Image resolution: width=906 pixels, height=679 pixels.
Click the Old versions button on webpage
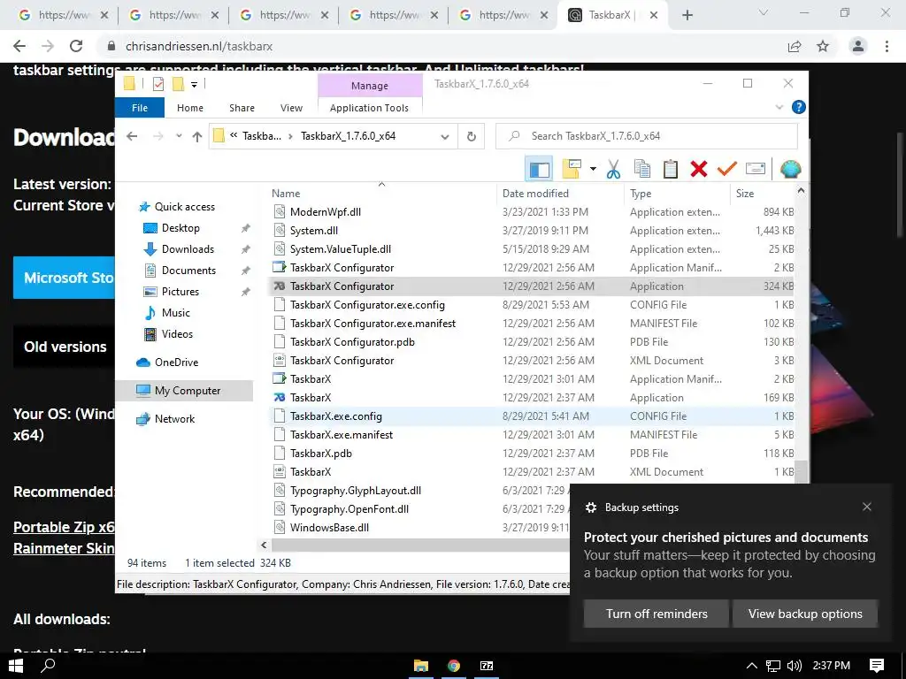pos(65,347)
